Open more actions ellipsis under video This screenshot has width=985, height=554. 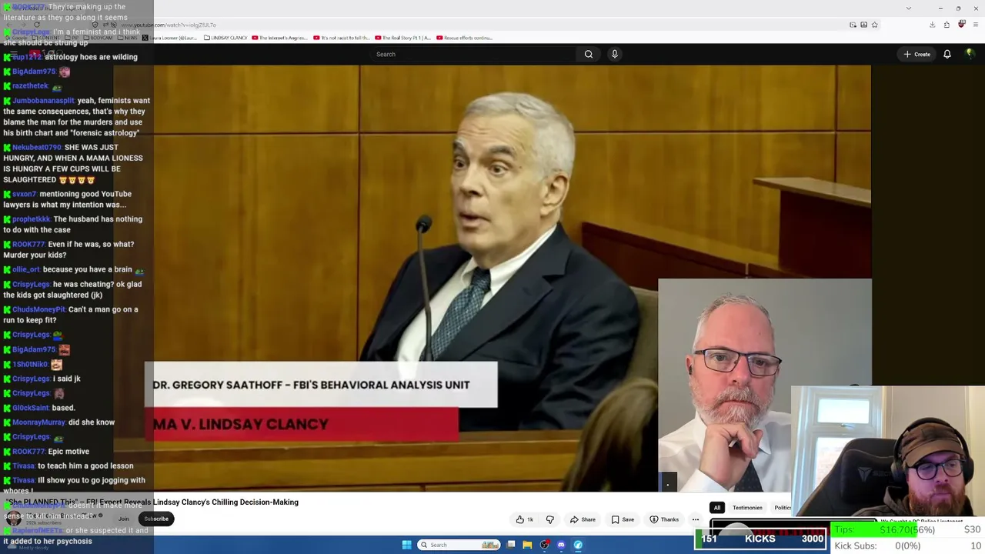point(696,519)
